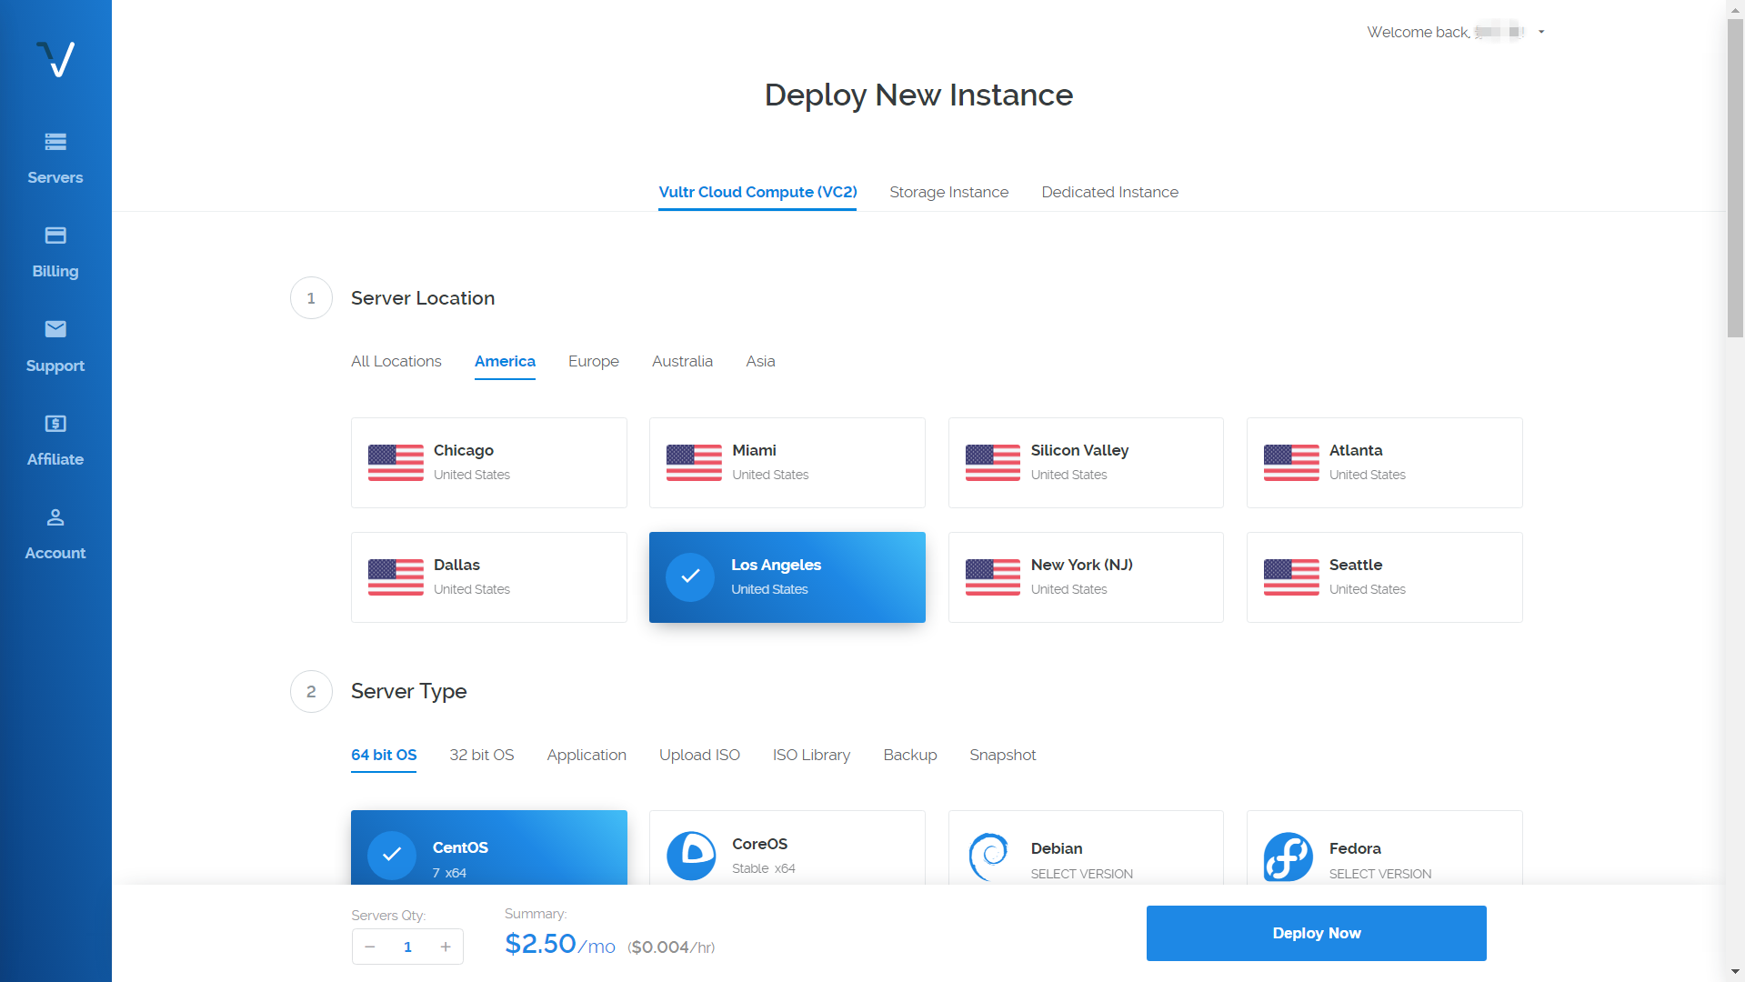Open the Upload ISO tab
This screenshot has width=1745, height=982.
[x=699, y=755]
